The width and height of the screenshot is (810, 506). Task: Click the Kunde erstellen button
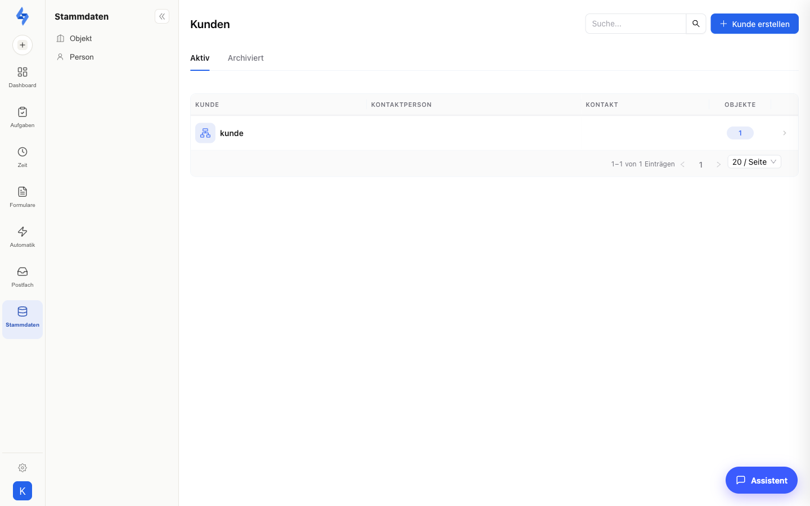[x=754, y=24]
